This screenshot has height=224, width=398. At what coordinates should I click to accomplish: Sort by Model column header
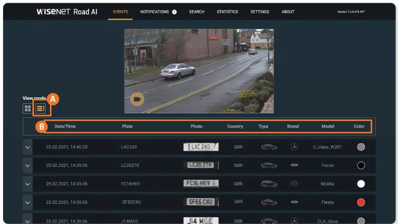[x=327, y=126]
